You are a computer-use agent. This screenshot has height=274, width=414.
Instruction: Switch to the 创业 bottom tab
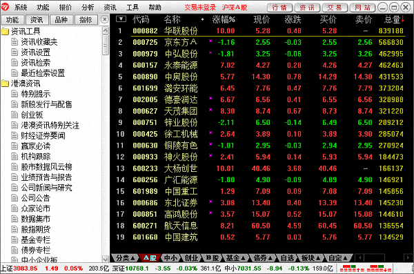pyautogui.click(x=191, y=257)
